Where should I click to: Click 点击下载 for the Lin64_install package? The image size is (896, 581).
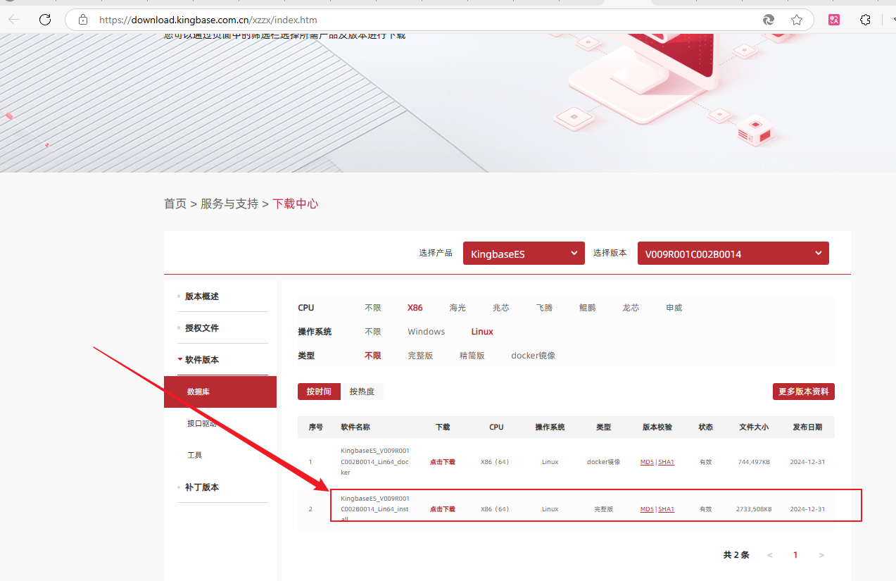(443, 509)
